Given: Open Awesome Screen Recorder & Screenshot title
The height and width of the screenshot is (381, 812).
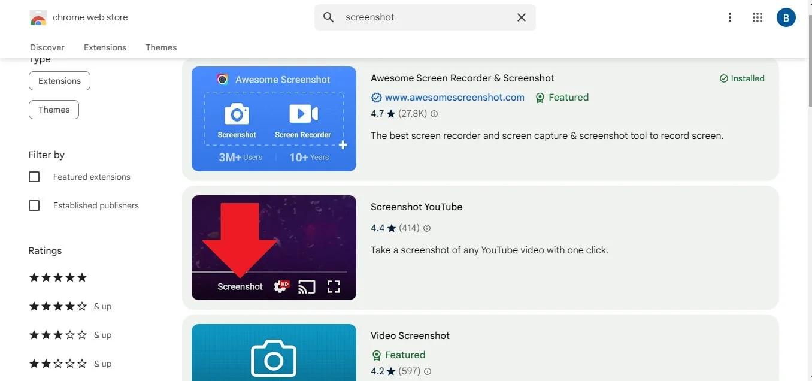Looking at the screenshot, I should pos(462,78).
